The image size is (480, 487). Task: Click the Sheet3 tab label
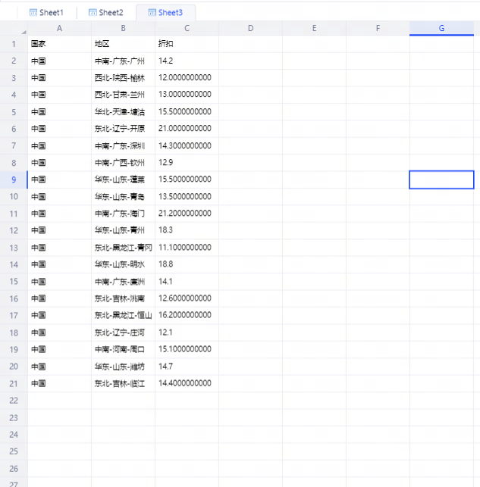tap(171, 13)
